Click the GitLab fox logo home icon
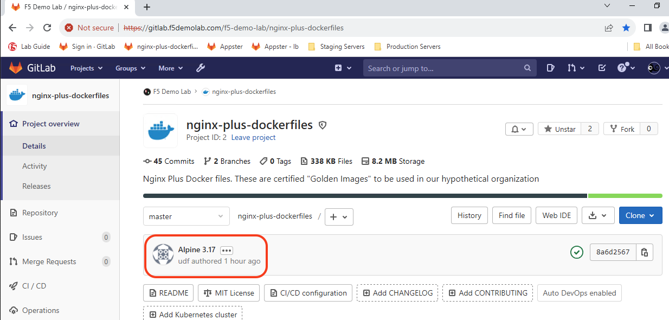This screenshot has height=320, width=669. click(x=16, y=68)
